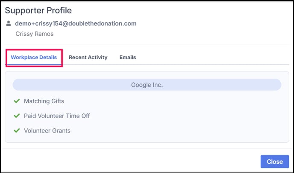This screenshot has height=173, width=294.
Task: Open the Workplace Details tab
Action: pyautogui.click(x=34, y=57)
